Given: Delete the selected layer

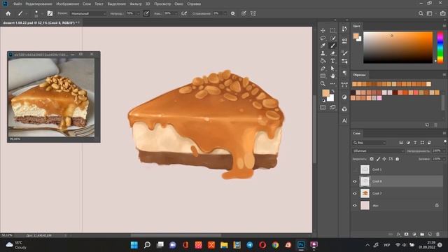Looking at the screenshot, I should 437,234.
